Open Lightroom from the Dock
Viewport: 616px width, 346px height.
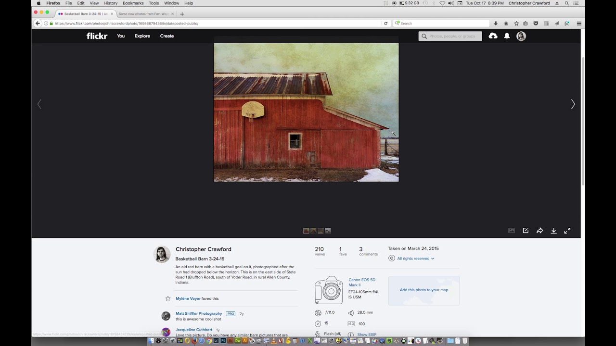pos(216,341)
